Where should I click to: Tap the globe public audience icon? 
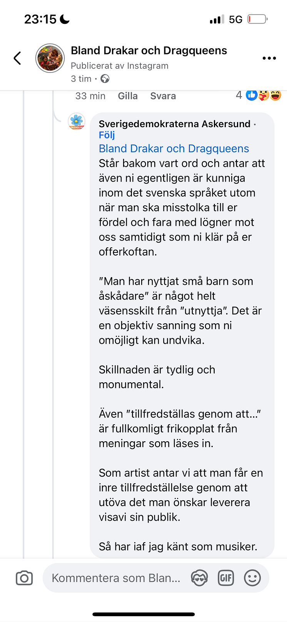point(105,79)
